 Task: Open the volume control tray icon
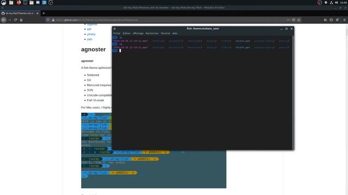coord(336,3)
